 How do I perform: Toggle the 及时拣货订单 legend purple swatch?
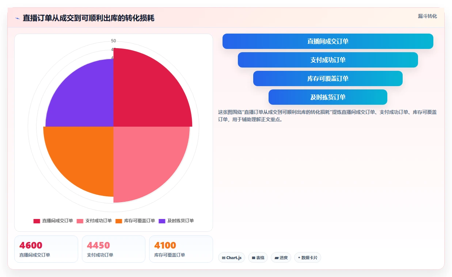click(x=162, y=221)
